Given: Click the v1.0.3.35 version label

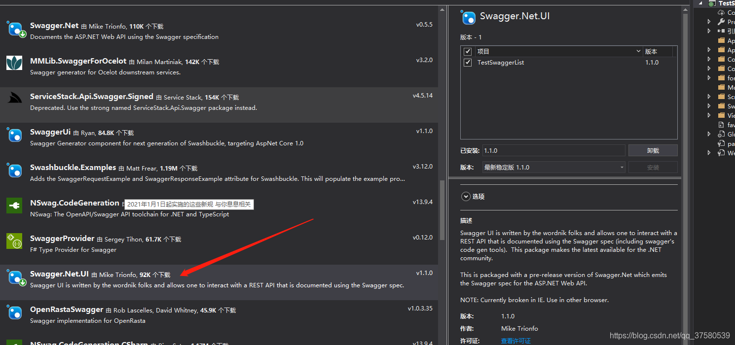Looking at the screenshot, I should (x=420, y=309).
